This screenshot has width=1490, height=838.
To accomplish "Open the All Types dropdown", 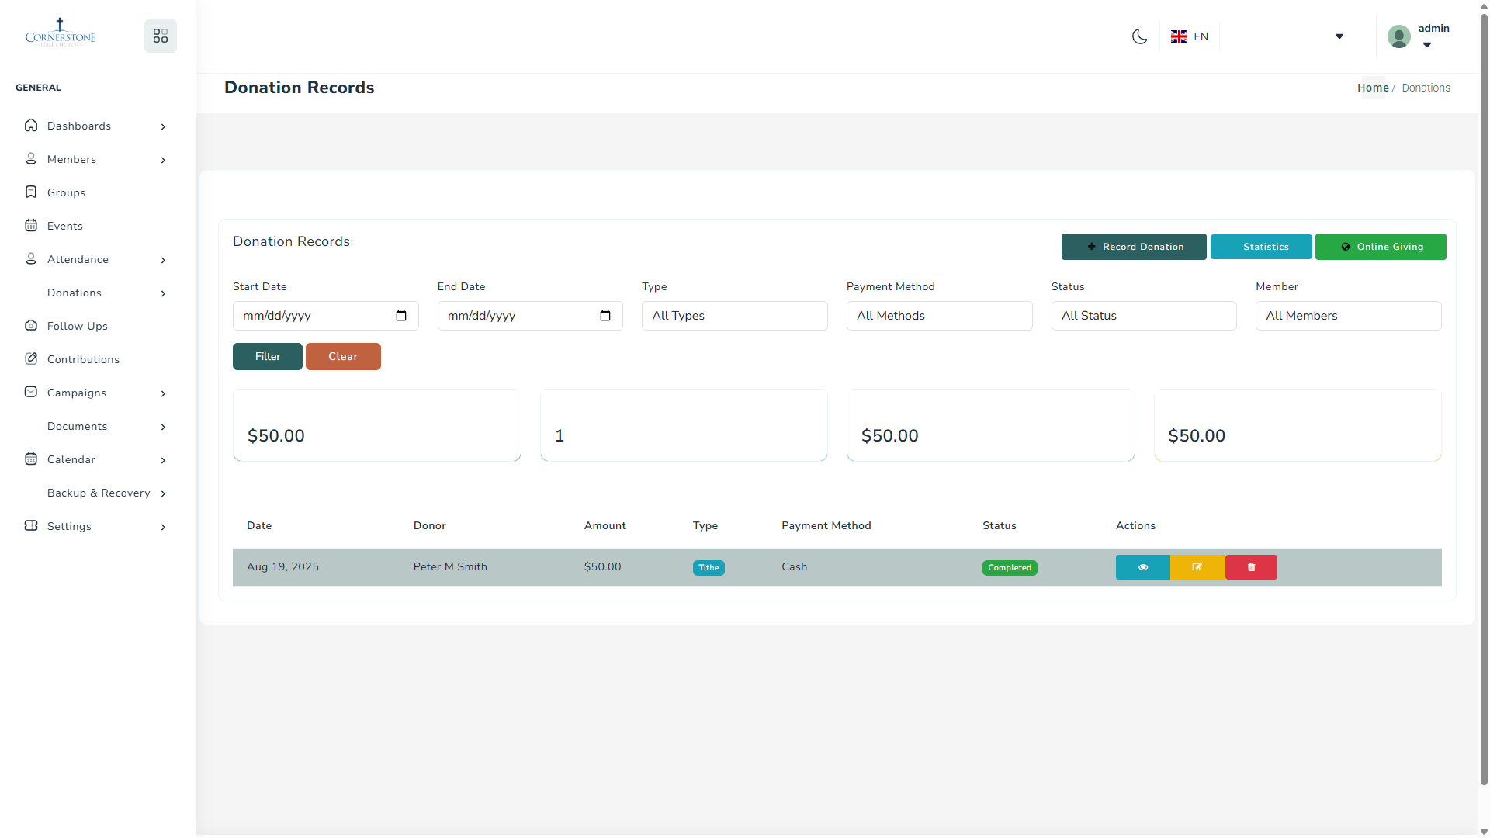I will pyautogui.click(x=734, y=316).
